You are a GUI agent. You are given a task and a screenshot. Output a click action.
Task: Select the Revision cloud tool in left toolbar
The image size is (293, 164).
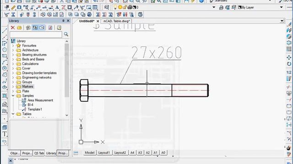5,75
